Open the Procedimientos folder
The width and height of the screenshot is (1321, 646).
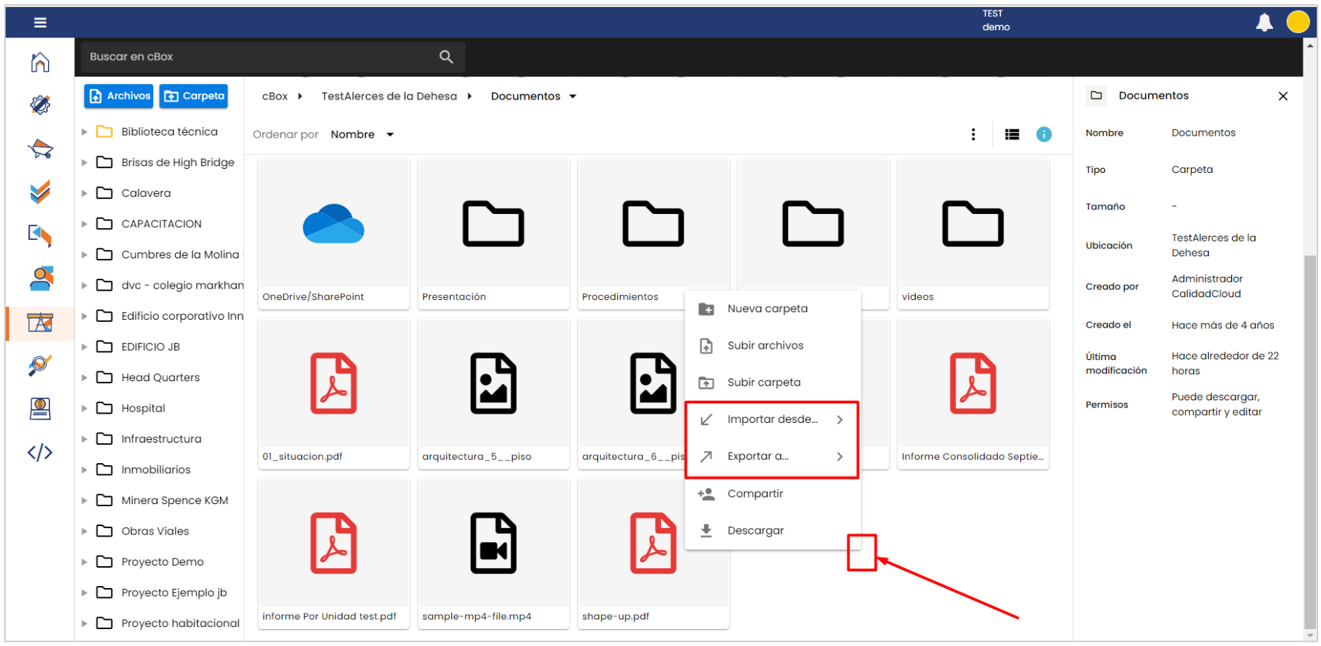[653, 234]
